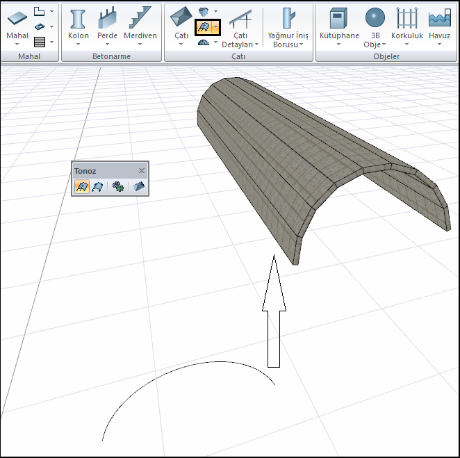Click the 3B Obje sphere icon

pyautogui.click(x=375, y=19)
